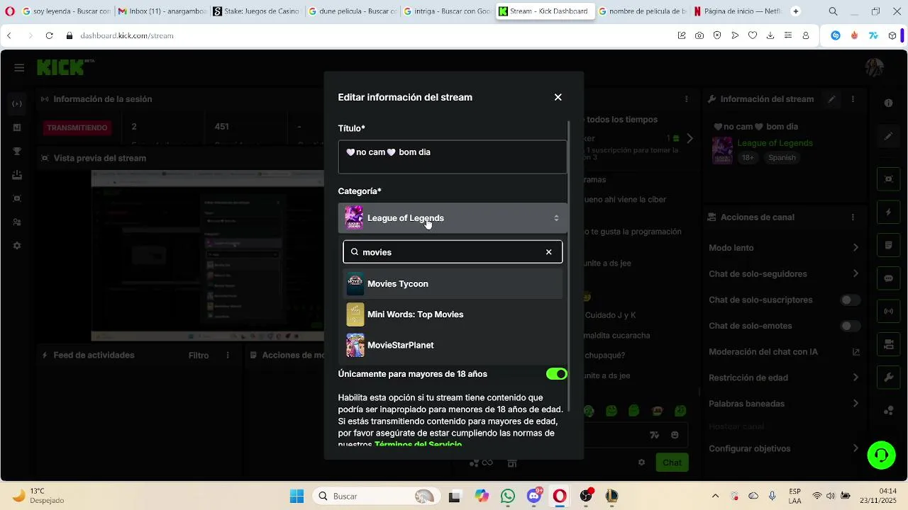
Task: Open the Filtro option in activity feed
Action: click(x=199, y=356)
